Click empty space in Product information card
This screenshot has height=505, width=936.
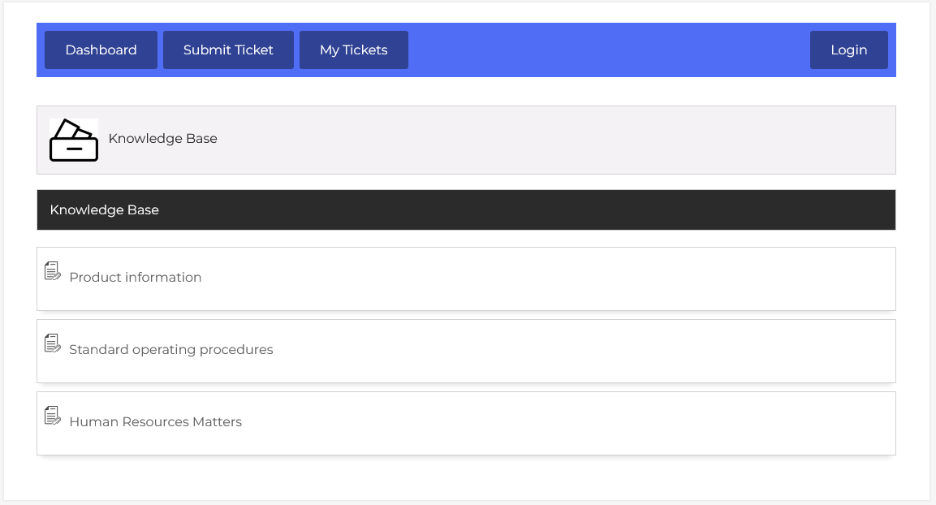point(568,278)
